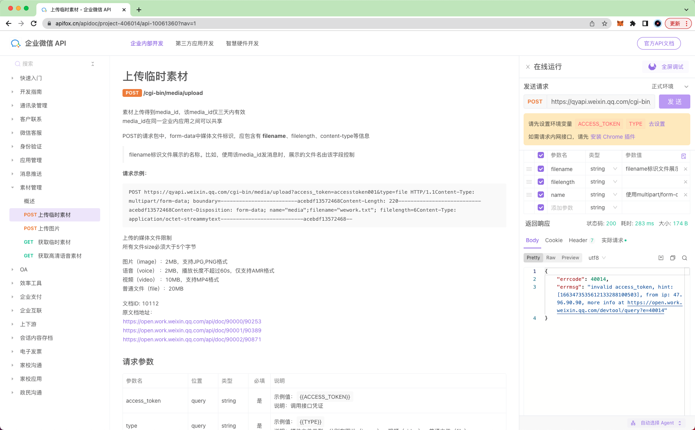The width and height of the screenshot is (695, 430).
Task: Click the Agent network icon at bottom
Action: pyautogui.click(x=633, y=423)
